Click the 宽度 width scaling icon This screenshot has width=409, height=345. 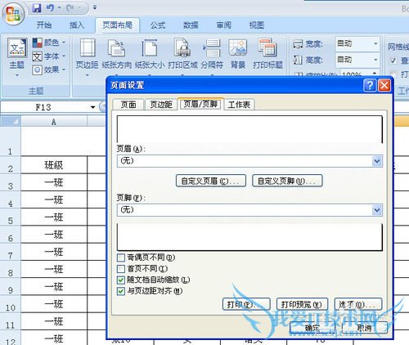pyautogui.click(x=298, y=43)
